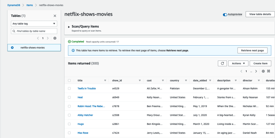Expand the Scan/Query items section
275x138 pixels.
[69, 27]
